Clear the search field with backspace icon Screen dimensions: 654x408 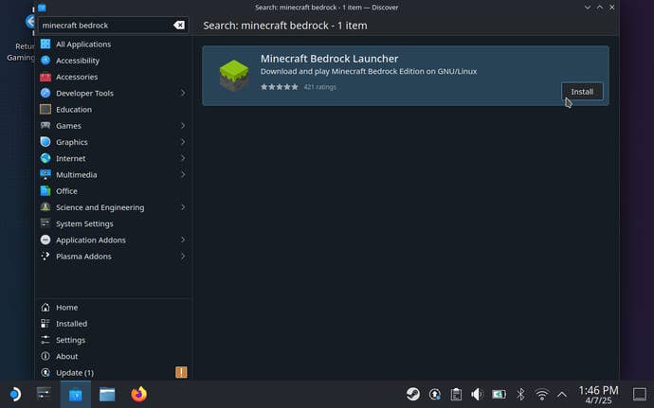[x=179, y=26]
